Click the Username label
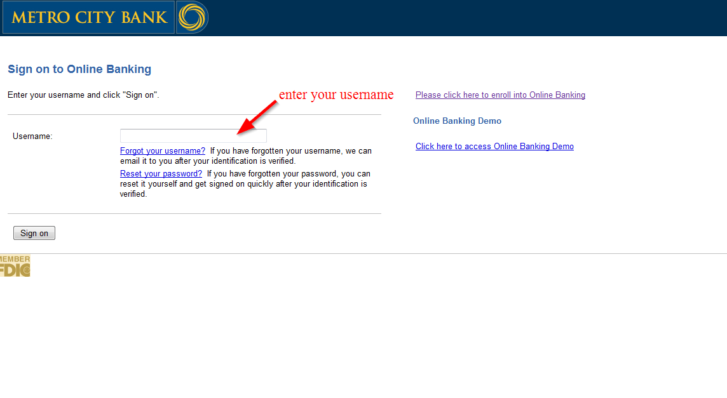 tap(32, 136)
